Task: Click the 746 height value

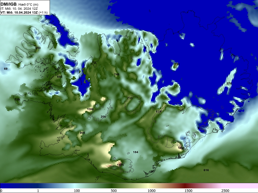Action: click(x=117, y=74)
